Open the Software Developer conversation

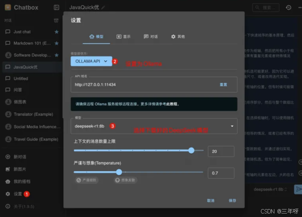[x=32, y=55]
